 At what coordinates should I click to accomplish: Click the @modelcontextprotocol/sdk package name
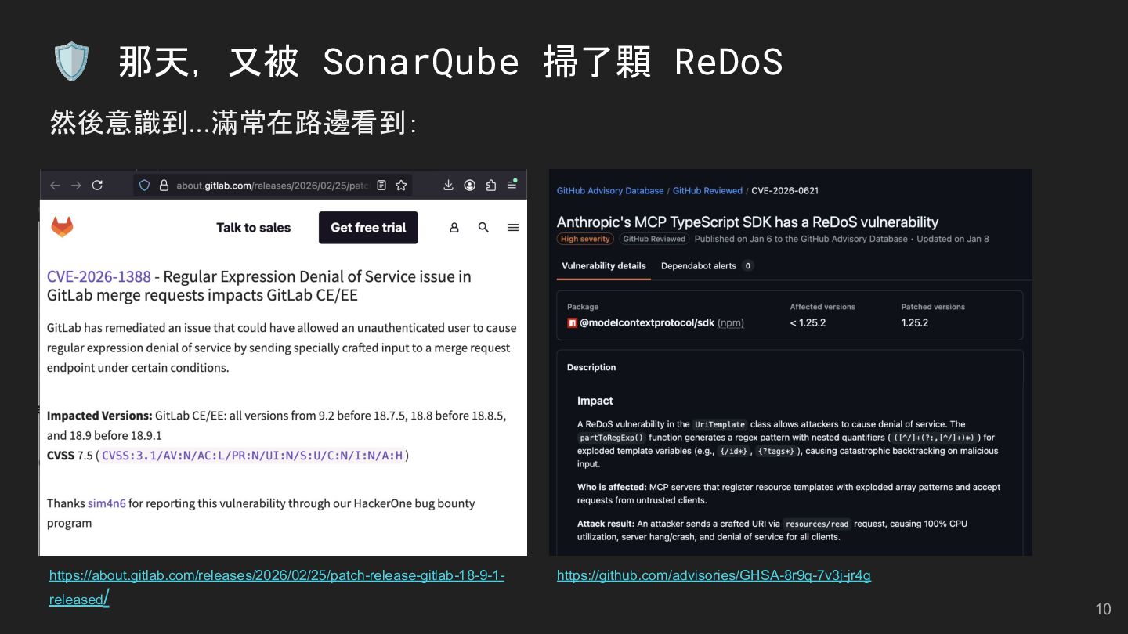point(647,322)
